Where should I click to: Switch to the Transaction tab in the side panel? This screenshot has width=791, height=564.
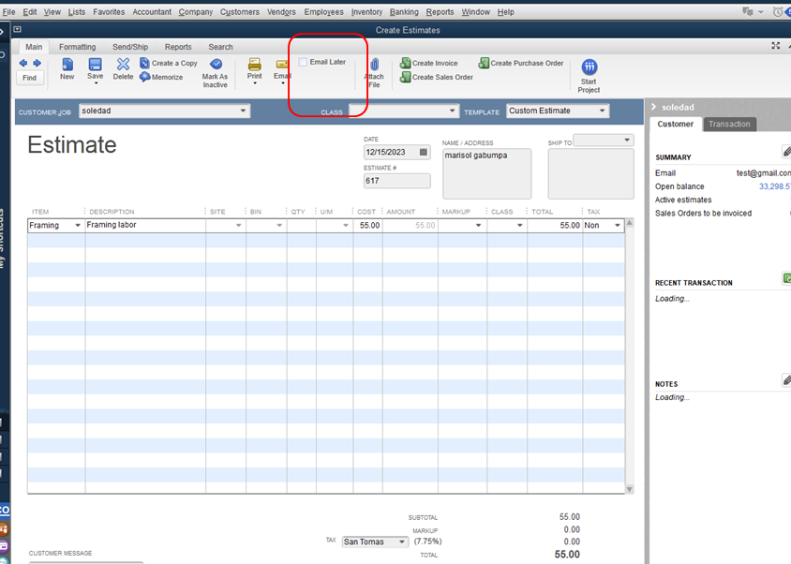pos(729,124)
